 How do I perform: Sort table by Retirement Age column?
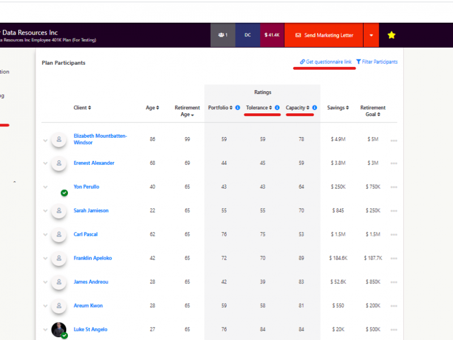pos(187,110)
